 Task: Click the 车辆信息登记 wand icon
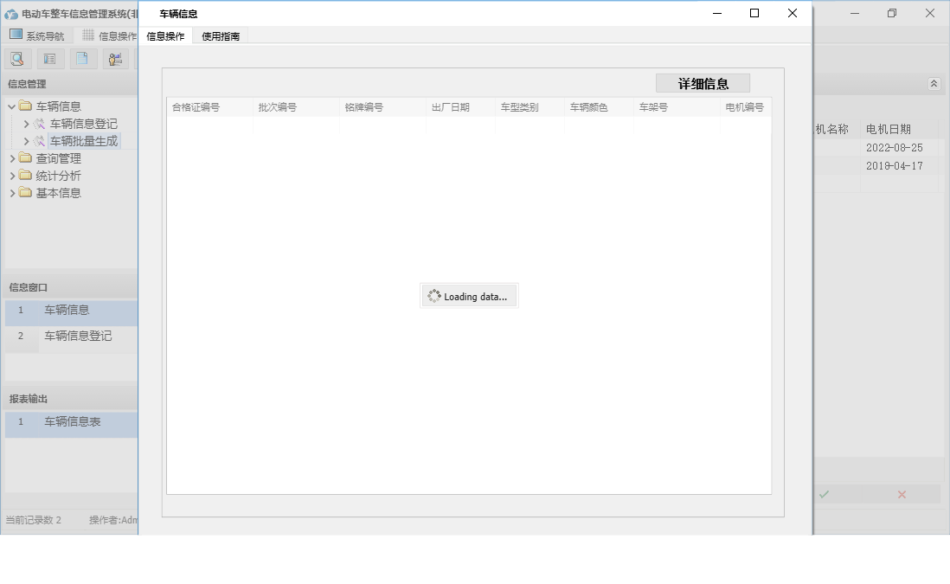pyautogui.click(x=40, y=124)
